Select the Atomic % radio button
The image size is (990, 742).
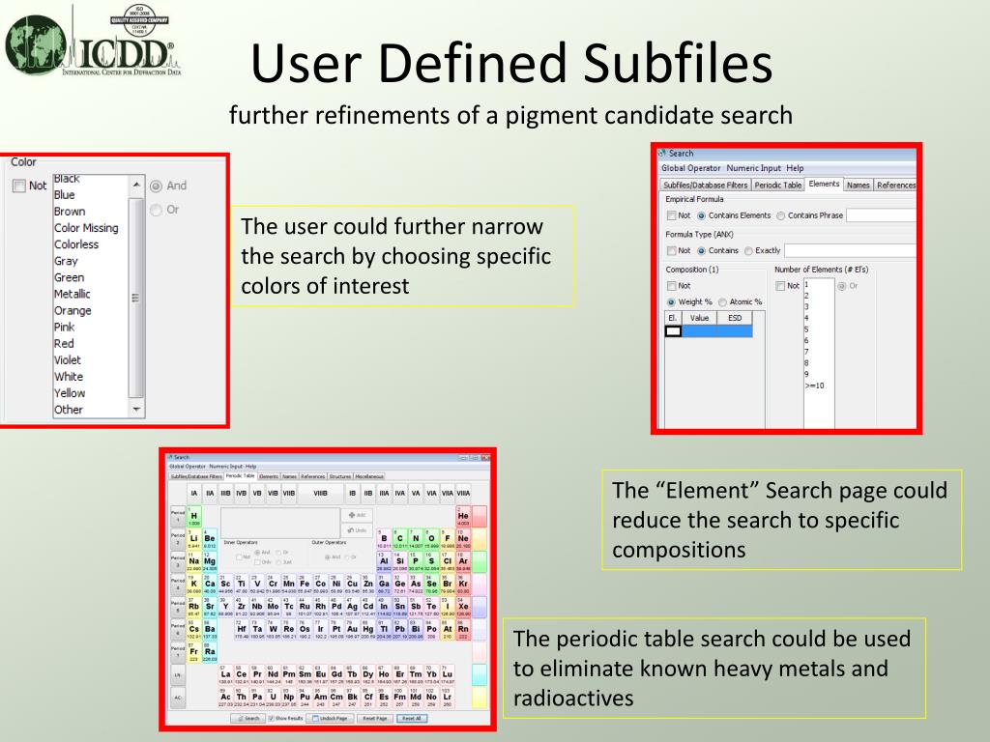pos(722,302)
